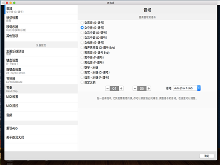Decrease the C4 lower range note
The image size is (220, 165).
(107, 88)
